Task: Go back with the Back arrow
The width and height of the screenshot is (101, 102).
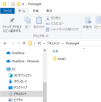Action: click(x=5, y=43)
